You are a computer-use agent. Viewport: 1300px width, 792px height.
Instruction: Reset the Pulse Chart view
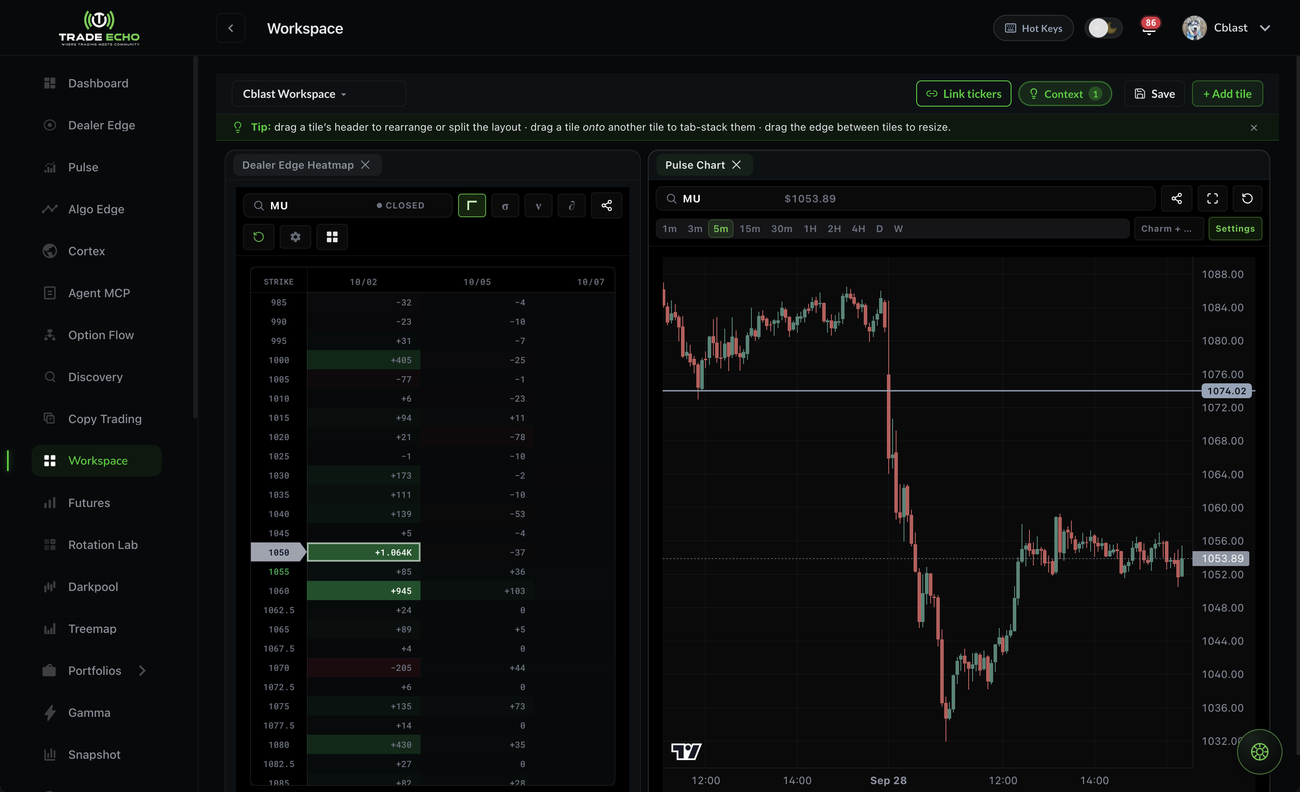1247,198
